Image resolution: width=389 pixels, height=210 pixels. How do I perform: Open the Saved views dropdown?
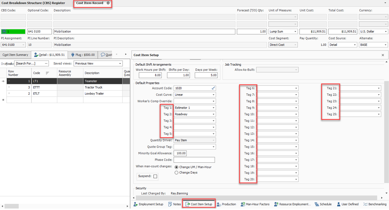tap(120, 63)
